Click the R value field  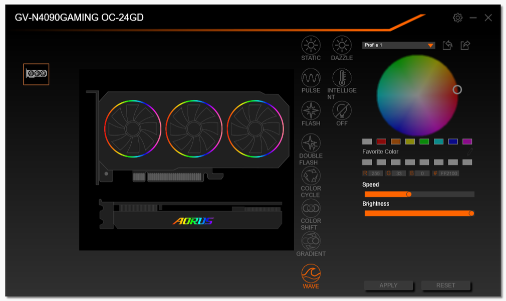pos(376,173)
